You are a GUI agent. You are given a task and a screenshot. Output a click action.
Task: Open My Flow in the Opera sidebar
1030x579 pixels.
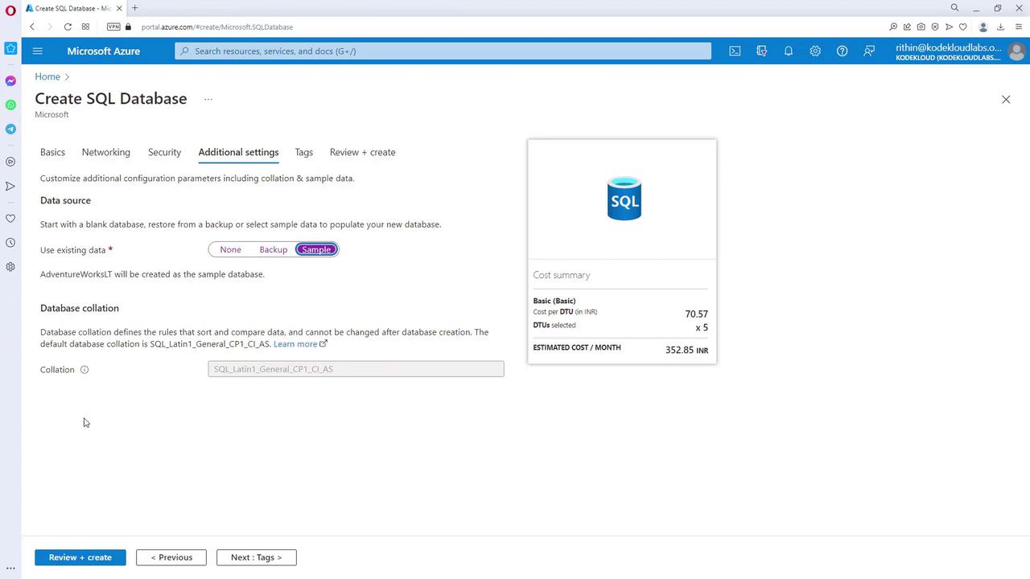[10, 186]
